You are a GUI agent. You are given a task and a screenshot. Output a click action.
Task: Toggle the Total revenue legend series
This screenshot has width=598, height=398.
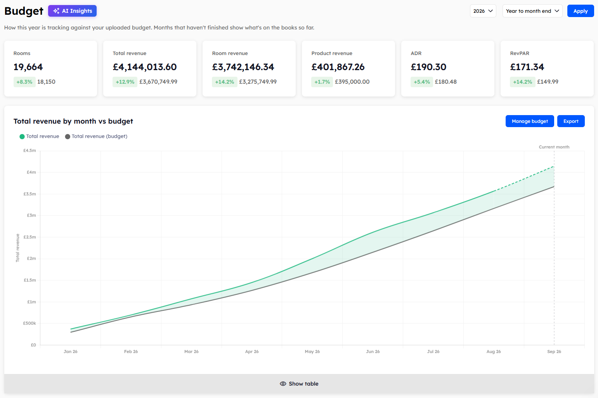click(x=39, y=136)
